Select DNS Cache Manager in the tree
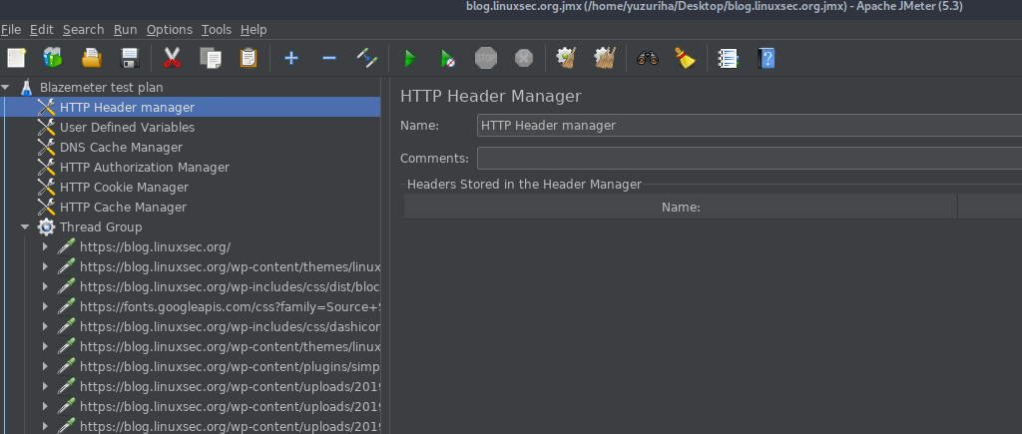This screenshot has width=1022, height=434. [121, 148]
